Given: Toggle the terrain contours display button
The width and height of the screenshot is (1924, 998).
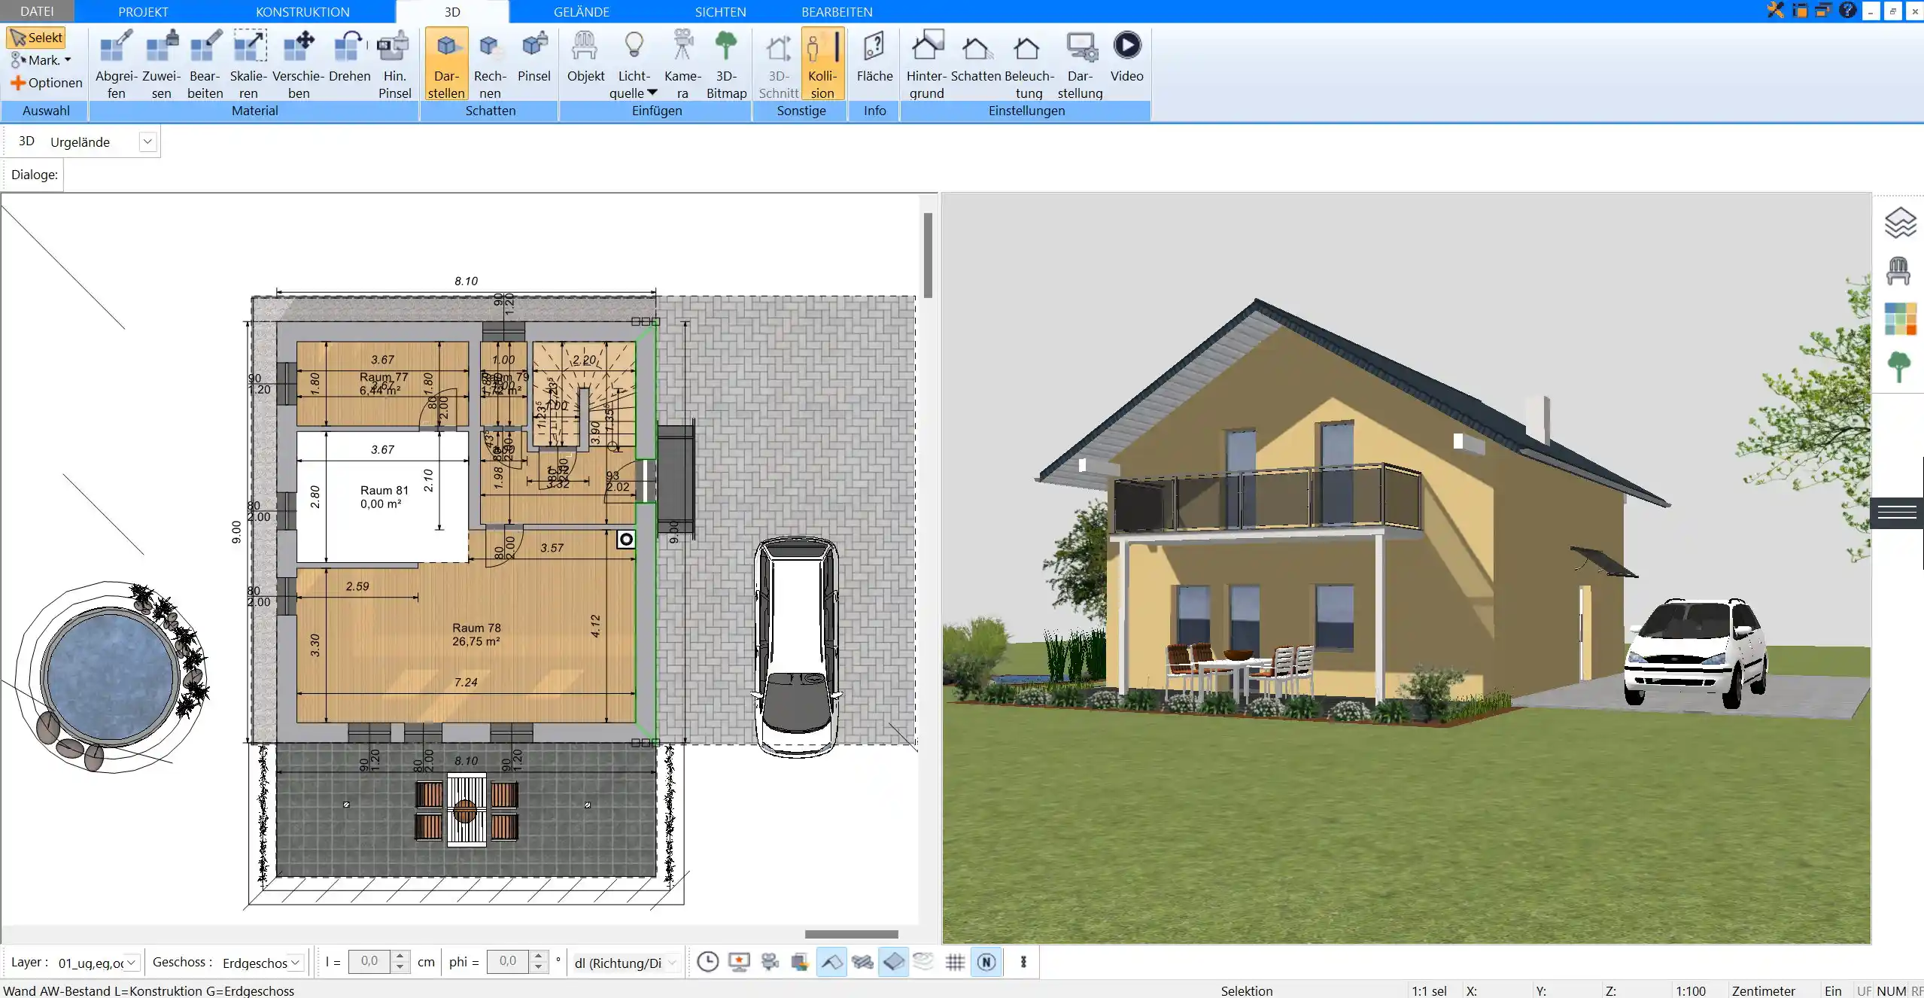Looking at the screenshot, I should tap(924, 961).
